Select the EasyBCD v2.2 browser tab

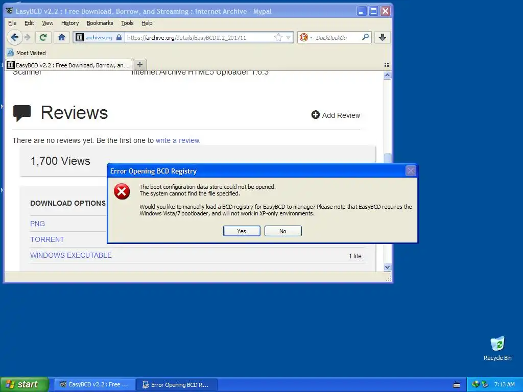click(69, 65)
